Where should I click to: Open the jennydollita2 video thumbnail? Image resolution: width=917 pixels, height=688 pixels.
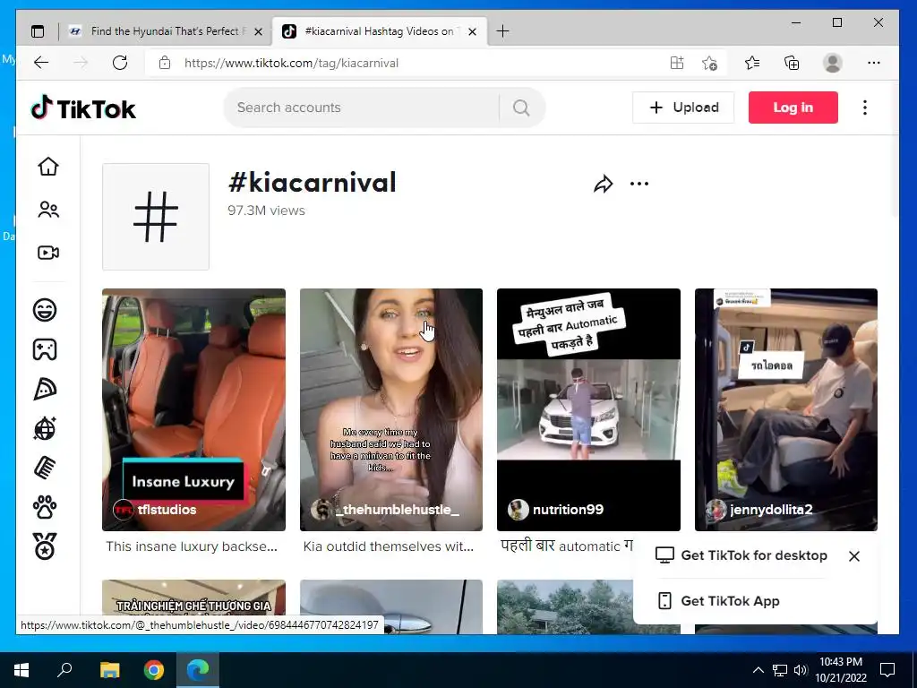coord(786,409)
